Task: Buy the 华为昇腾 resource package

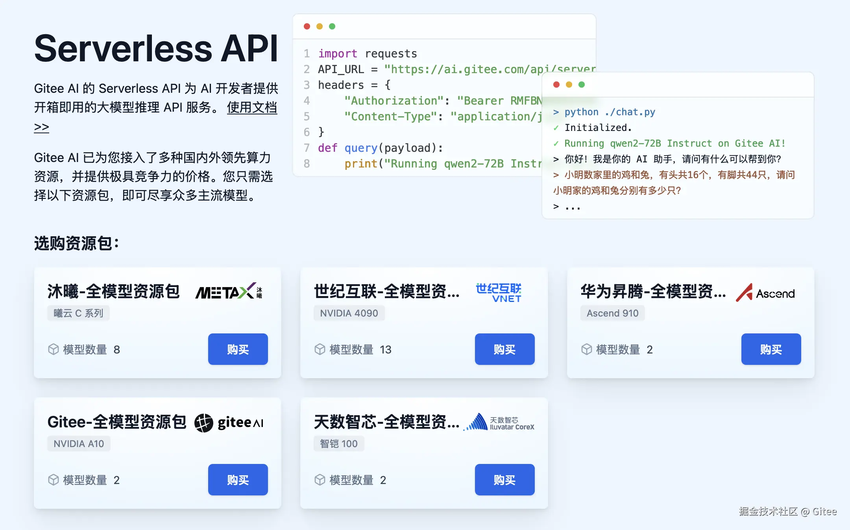Action: [771, 349]
